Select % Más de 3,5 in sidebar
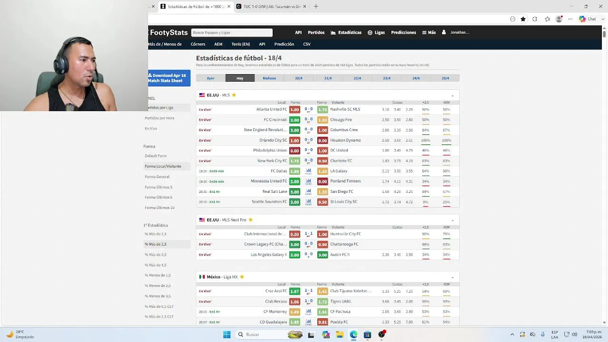 156,255
